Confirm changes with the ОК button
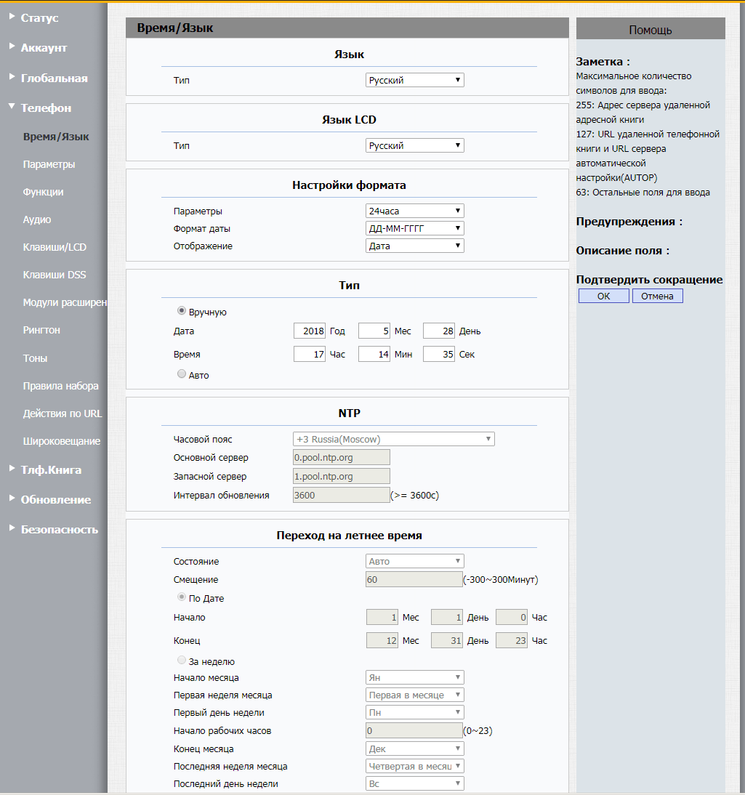This screenshot has height=795, width=745. [x=603, y=296]
